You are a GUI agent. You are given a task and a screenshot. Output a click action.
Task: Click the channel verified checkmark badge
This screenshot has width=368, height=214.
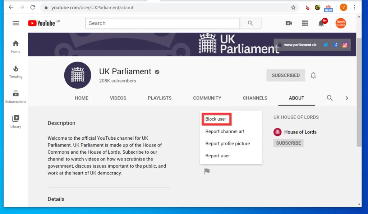[x=157, y=72]
